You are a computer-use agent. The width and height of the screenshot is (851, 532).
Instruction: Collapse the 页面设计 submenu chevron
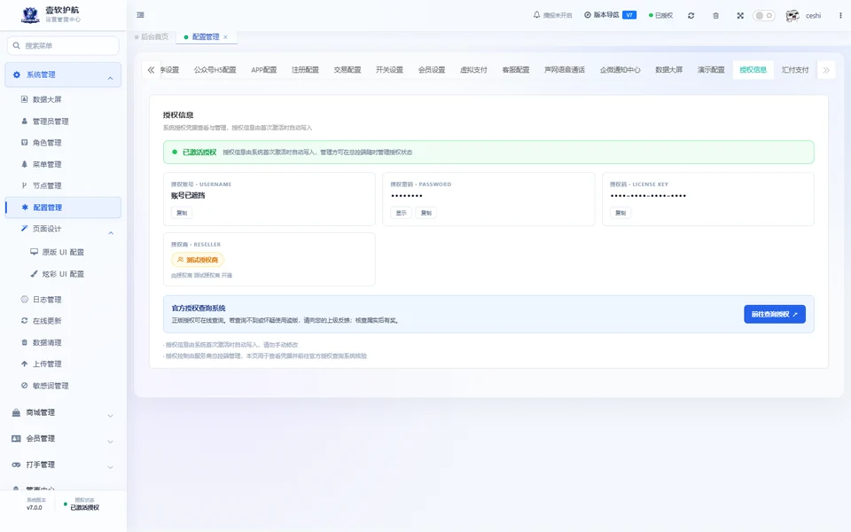tap(111, 233)
